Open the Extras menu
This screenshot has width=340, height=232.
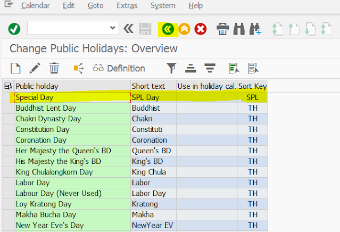click(x=126, y=6)
